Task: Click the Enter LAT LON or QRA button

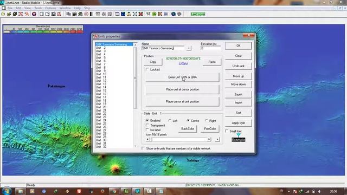Action: (x=182, y=77)
